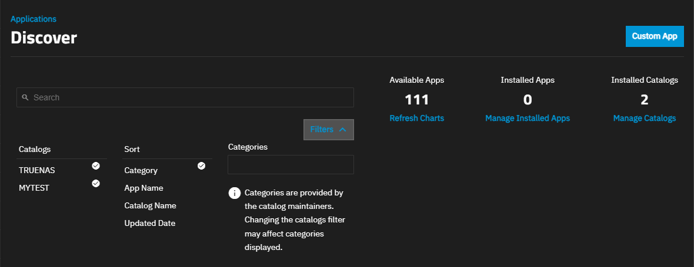694x267 pixels.
Task: Collapse the Filters panel
Action: pos(328,130)
